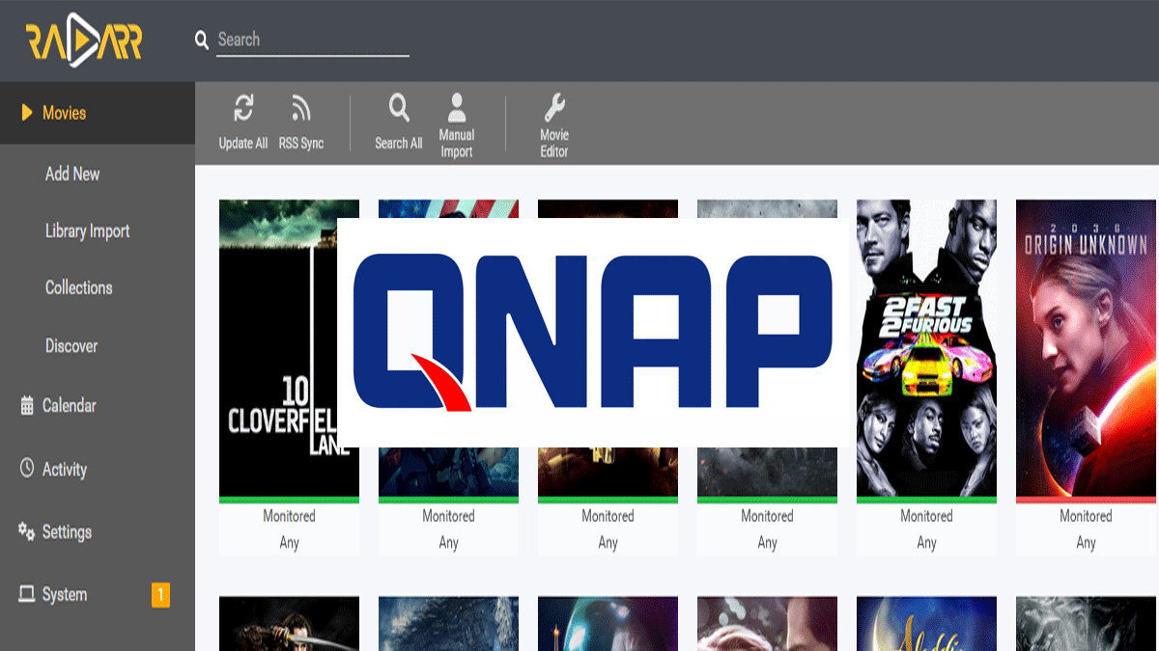Open the 2 Fast 2 Furious poster

click(x=926, y=348)
